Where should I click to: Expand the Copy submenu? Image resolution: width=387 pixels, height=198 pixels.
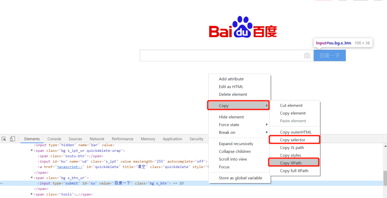pos(239,106)
